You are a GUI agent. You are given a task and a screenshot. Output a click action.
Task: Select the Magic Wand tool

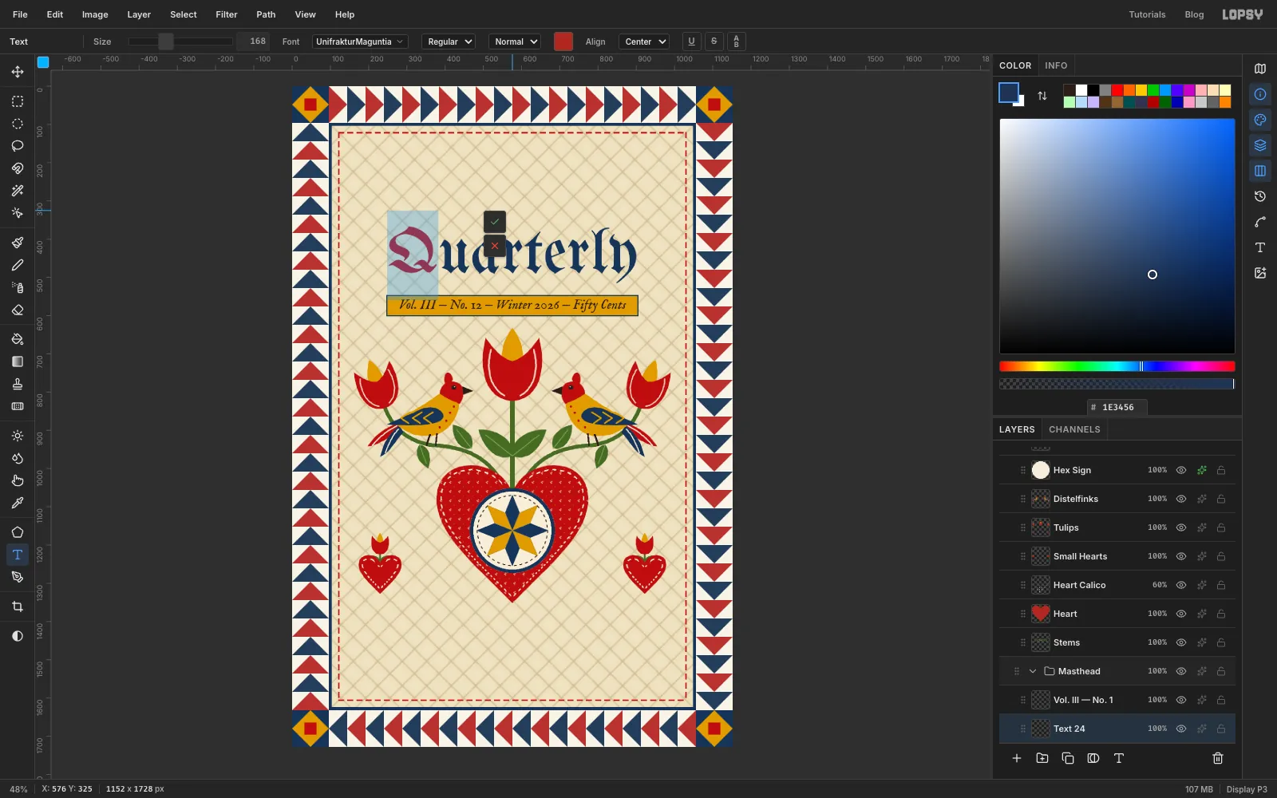tap(18, 191)
